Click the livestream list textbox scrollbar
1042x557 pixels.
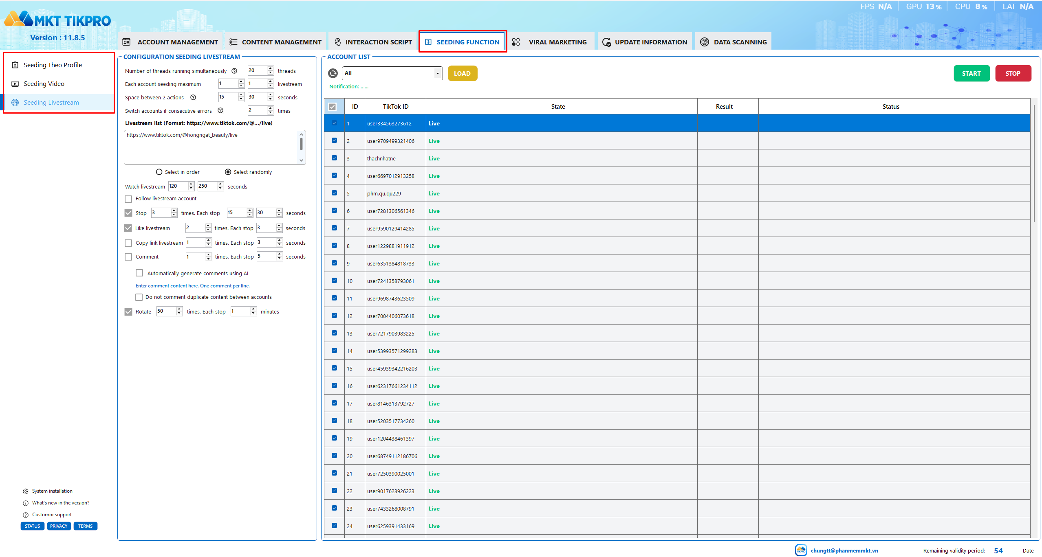coord(301,144)
